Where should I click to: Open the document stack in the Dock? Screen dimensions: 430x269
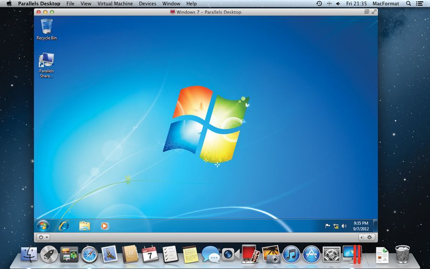(382, 255)
